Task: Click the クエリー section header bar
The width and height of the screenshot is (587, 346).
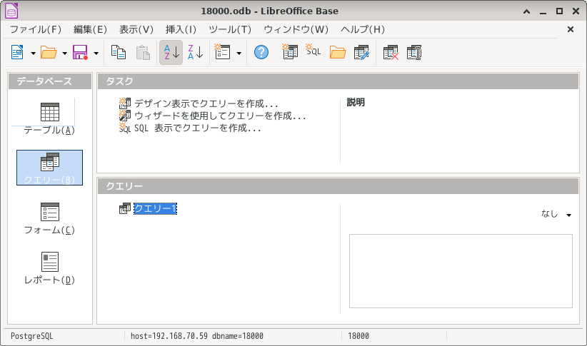Action: (x=338, y=186)
